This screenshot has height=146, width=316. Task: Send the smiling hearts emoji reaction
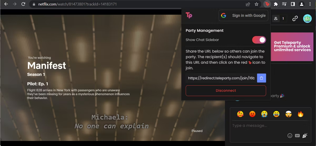tap(240, 114)
